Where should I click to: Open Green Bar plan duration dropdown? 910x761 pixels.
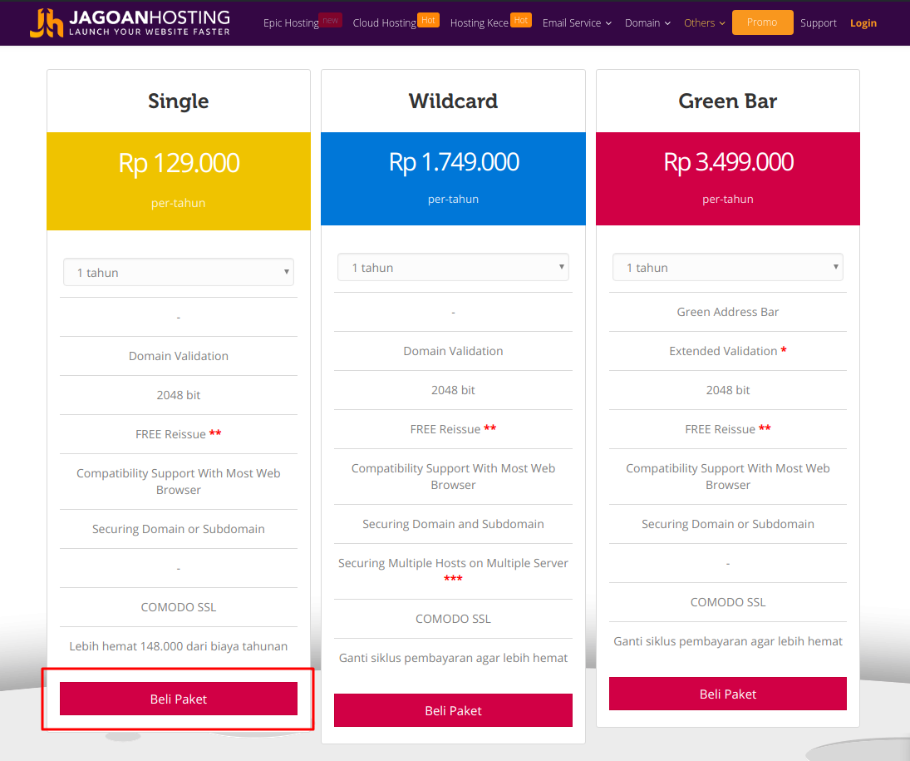pyautogui.click(x=728, y=267)
